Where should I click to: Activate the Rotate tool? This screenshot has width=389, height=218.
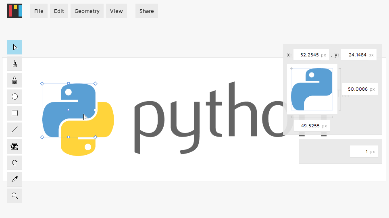pyautogui.click(x=15, y=163)
